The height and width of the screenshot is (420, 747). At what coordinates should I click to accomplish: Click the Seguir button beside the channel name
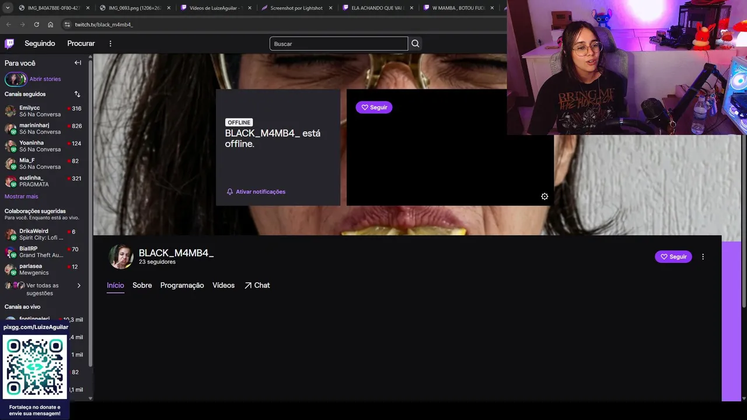[x=673, y=257]
